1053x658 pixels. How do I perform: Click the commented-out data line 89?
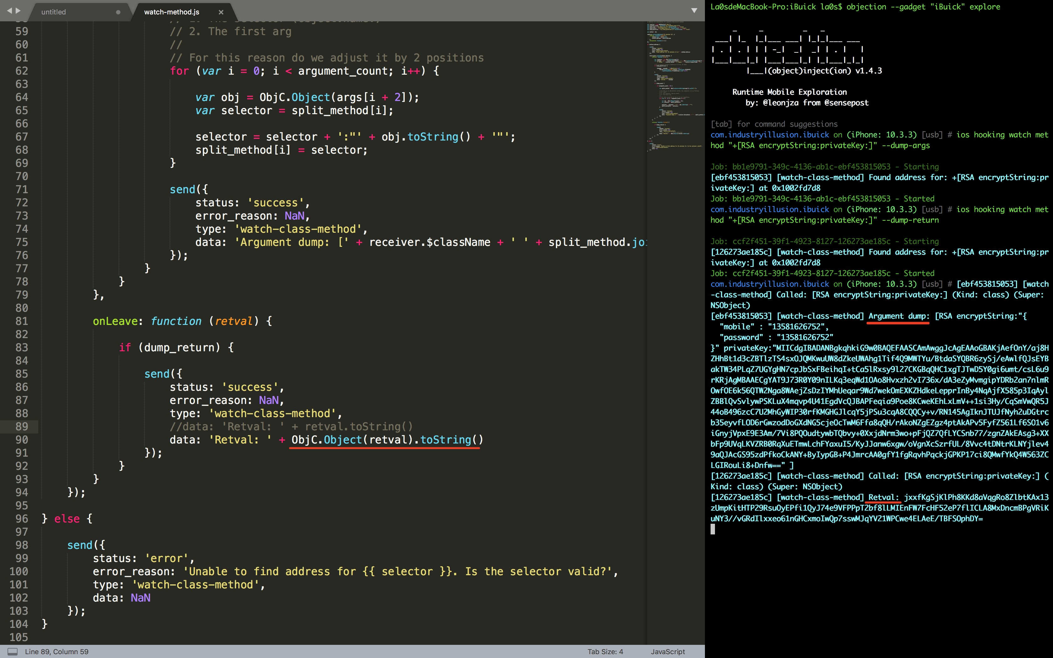point(291,427)
